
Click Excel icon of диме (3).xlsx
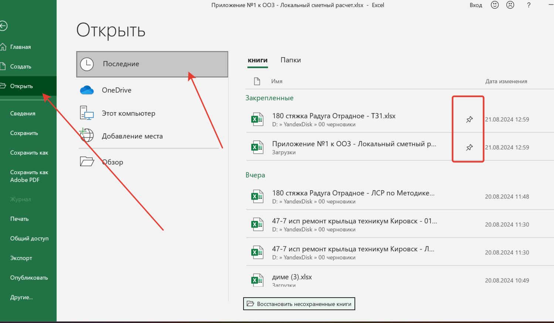257,280
